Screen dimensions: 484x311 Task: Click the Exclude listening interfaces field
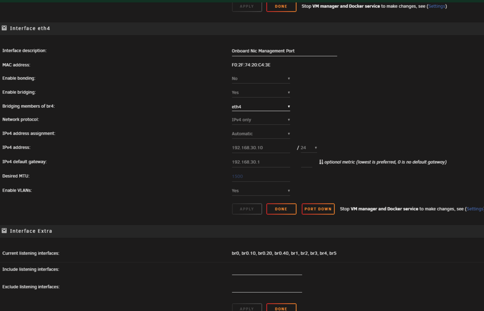click(267, 288)
